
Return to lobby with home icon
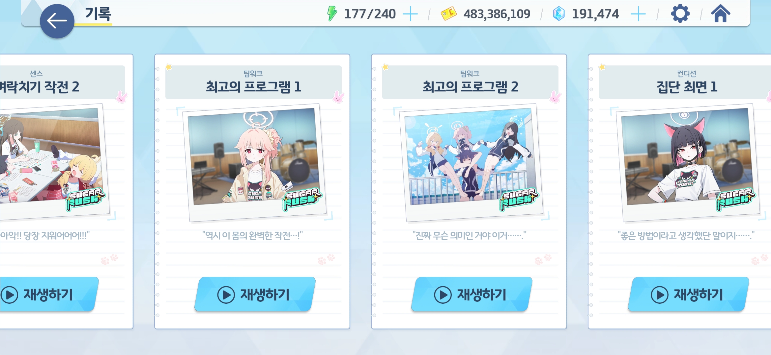[x=721, y=14]
